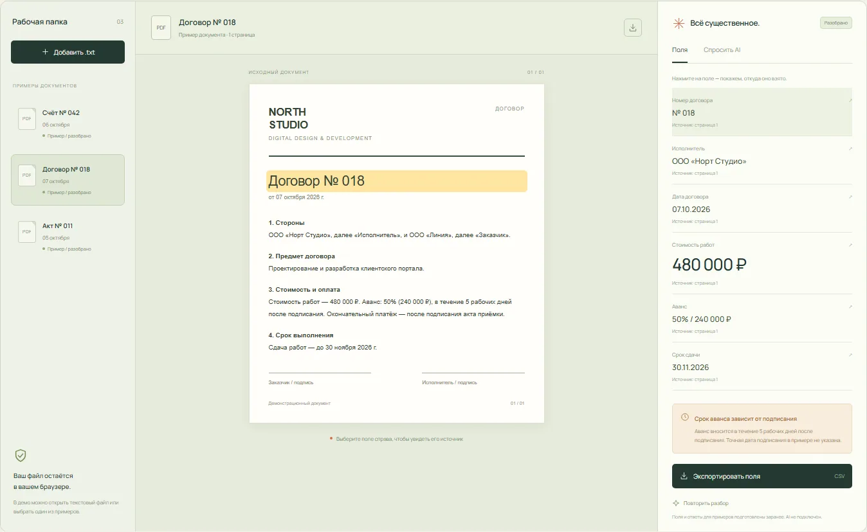The height and width of the screenshot is (532, 867).
Task: Click the Разобрано status badge
Action: pyautogui.click(x=836, y=23)
